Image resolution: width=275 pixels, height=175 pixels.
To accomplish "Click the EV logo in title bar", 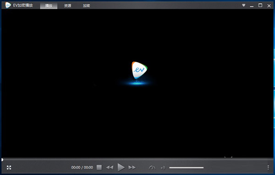I will click(x=8, y=5).
